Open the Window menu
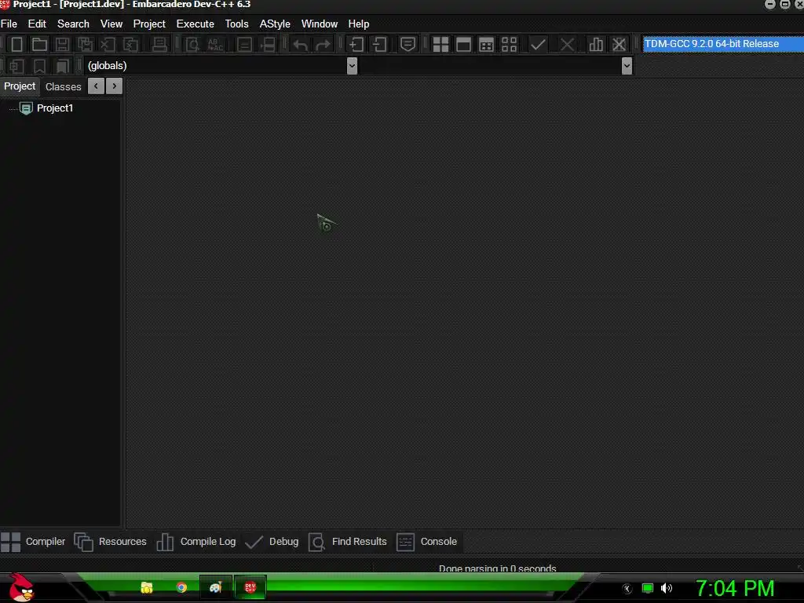 tap(320, 24)
